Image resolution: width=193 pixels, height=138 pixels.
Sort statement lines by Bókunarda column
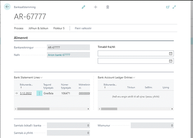[x=26, y=86]
